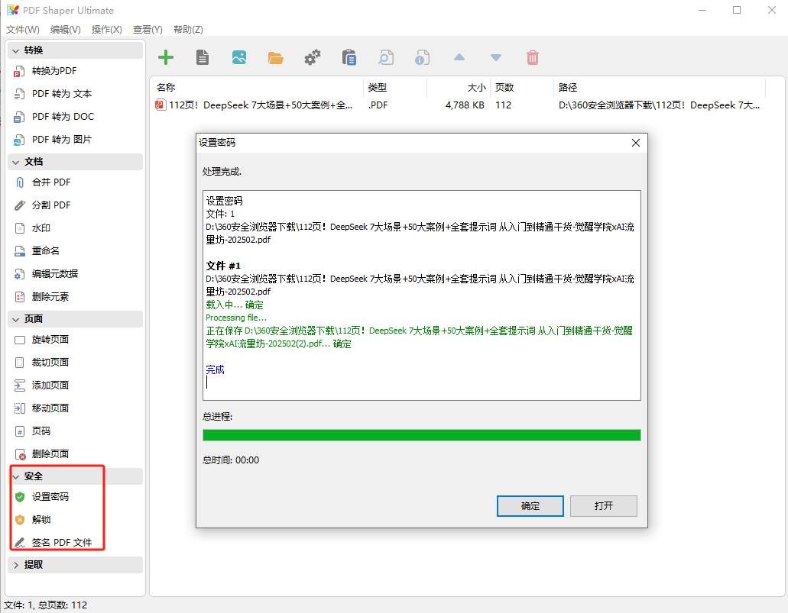Select the 旋转页面 tool
788x613 pixels.
click(x=50, y=340)
